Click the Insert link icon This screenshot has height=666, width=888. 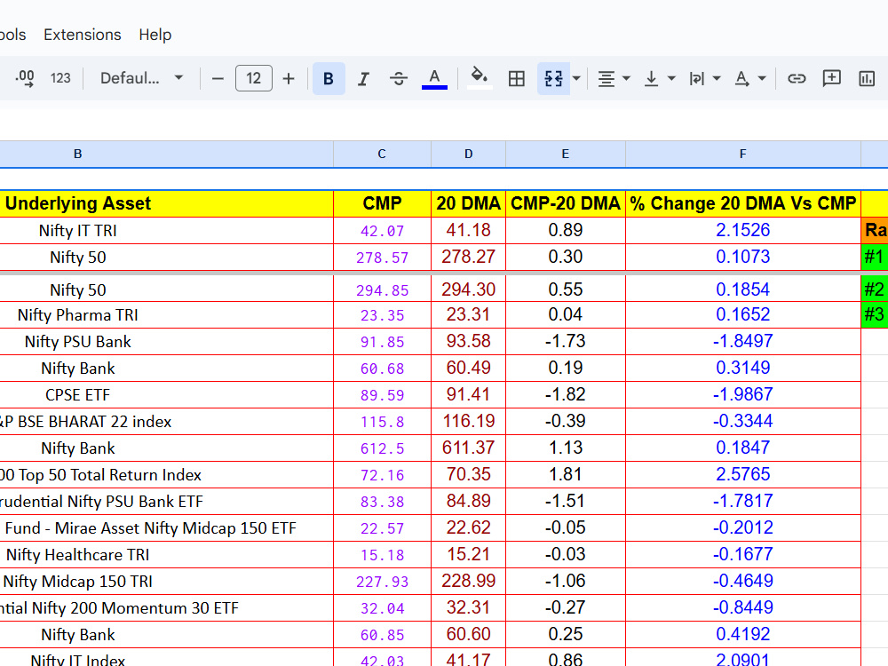pos(797,79)
